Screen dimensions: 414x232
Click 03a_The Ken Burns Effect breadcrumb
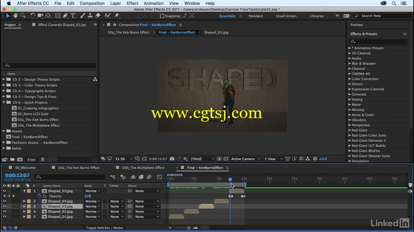click(128, 32)
